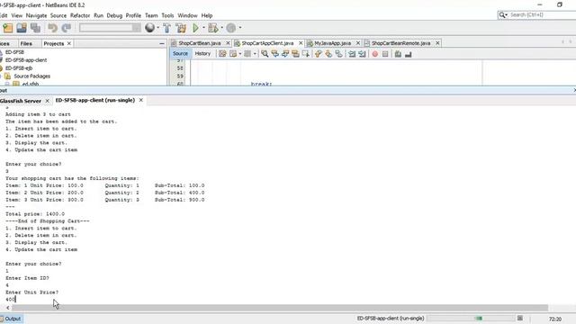Click the Build Project hammer icon
The height and width of the screenshot is (324, 576).
(x=166, y=28)
